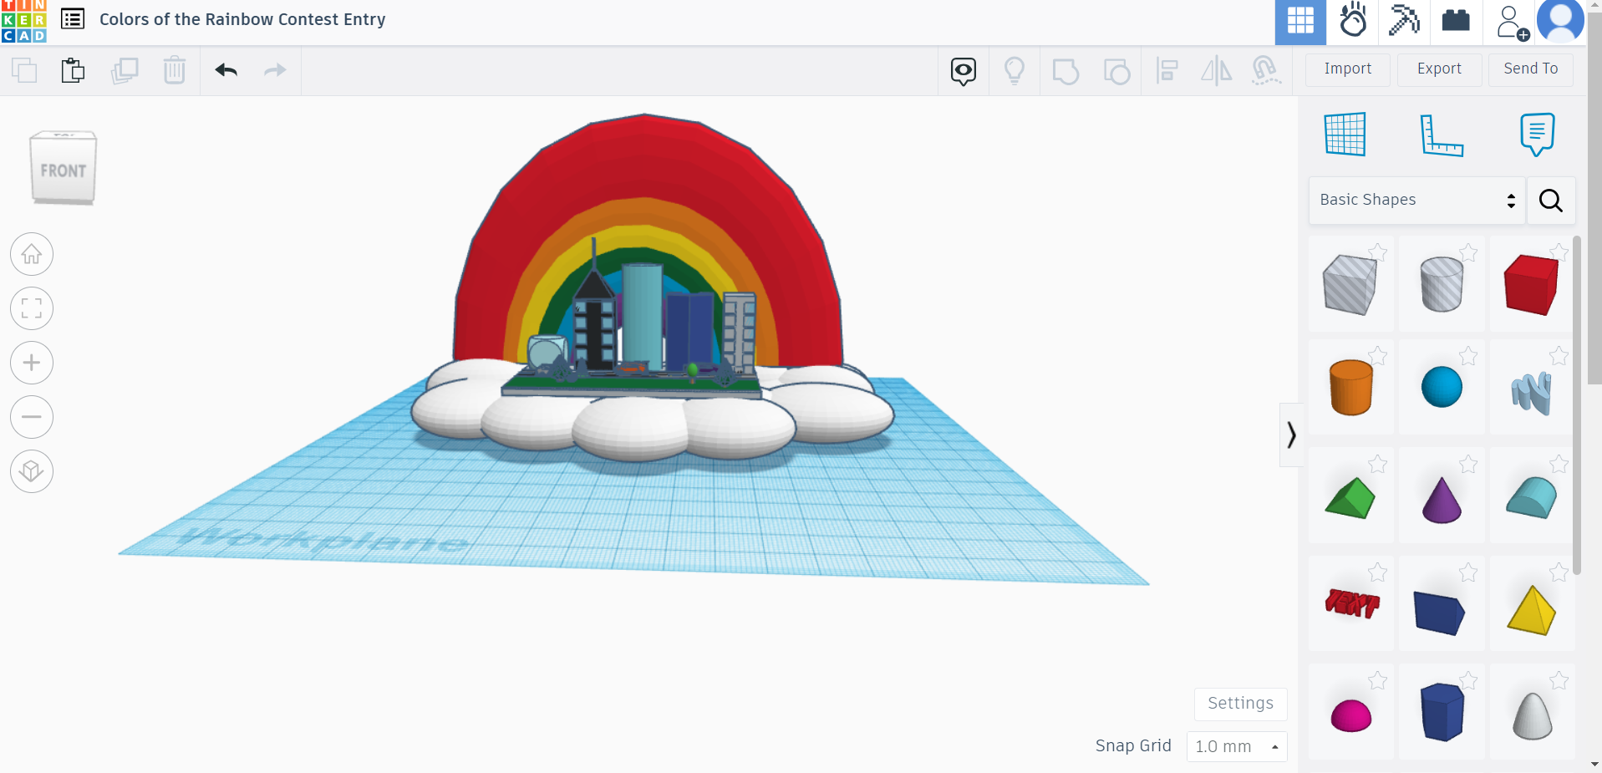
Task: Switch to Bricks view
Action: click(1456, 22)
